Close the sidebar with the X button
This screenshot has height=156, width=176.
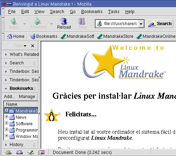point(33,46)
